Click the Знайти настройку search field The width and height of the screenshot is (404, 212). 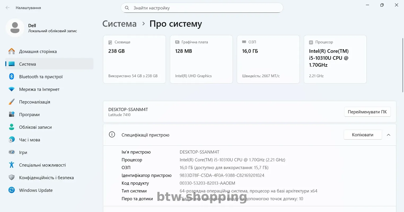pos(202,8)
